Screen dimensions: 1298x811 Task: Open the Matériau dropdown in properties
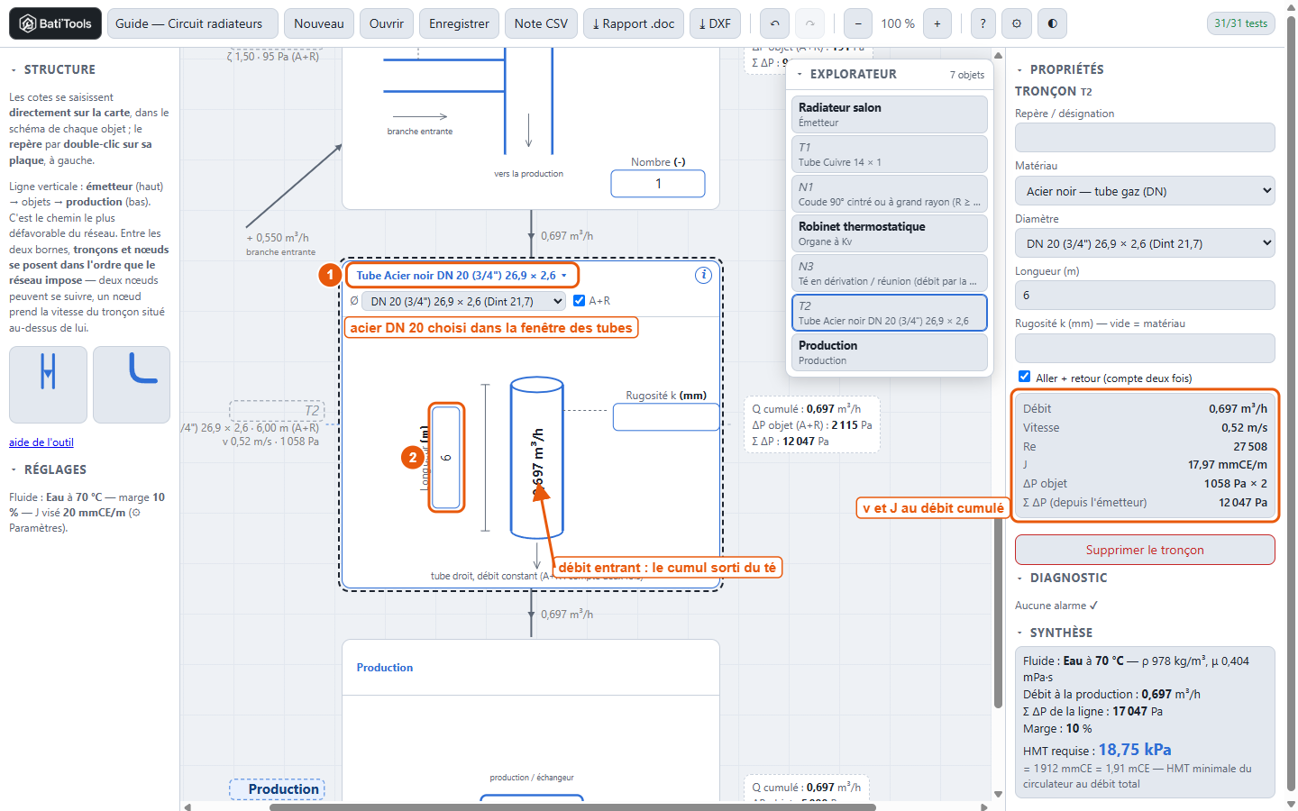(x=1145, y=191)
